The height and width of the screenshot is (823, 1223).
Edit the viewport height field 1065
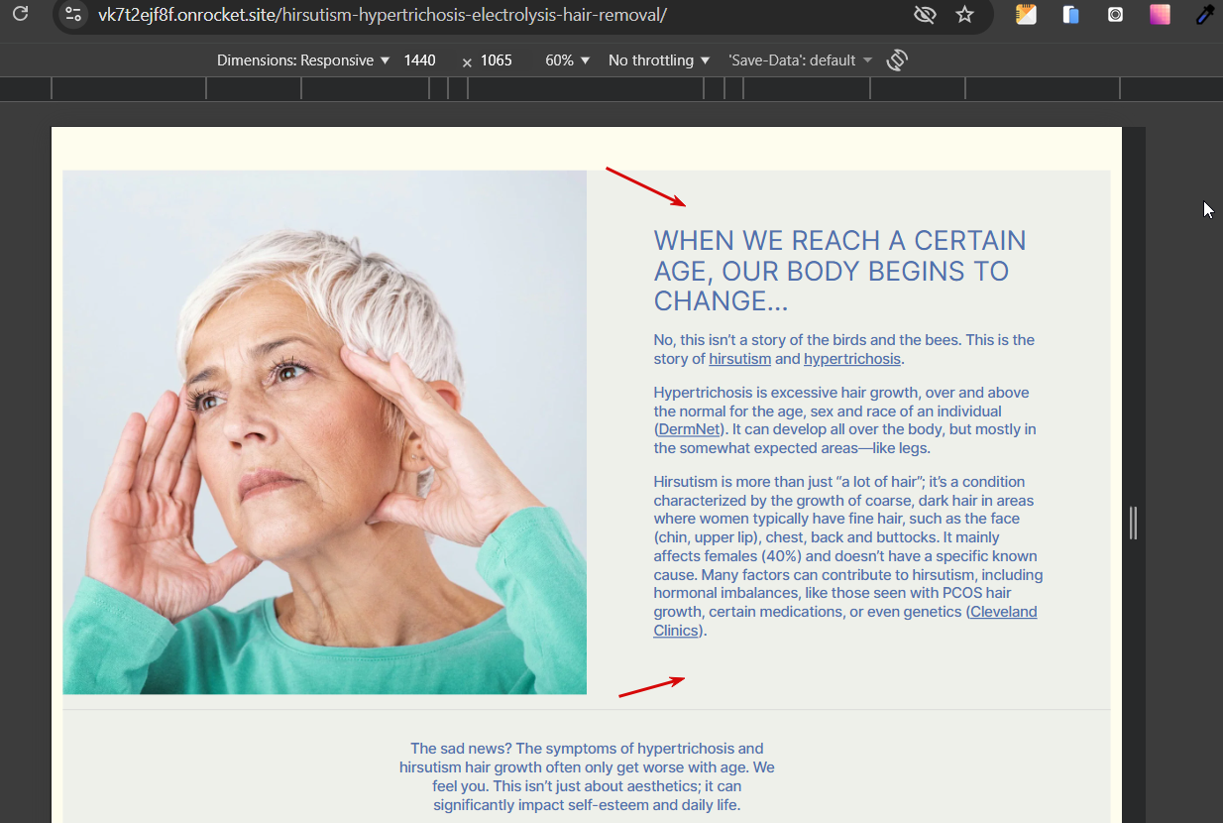point(497,60)
